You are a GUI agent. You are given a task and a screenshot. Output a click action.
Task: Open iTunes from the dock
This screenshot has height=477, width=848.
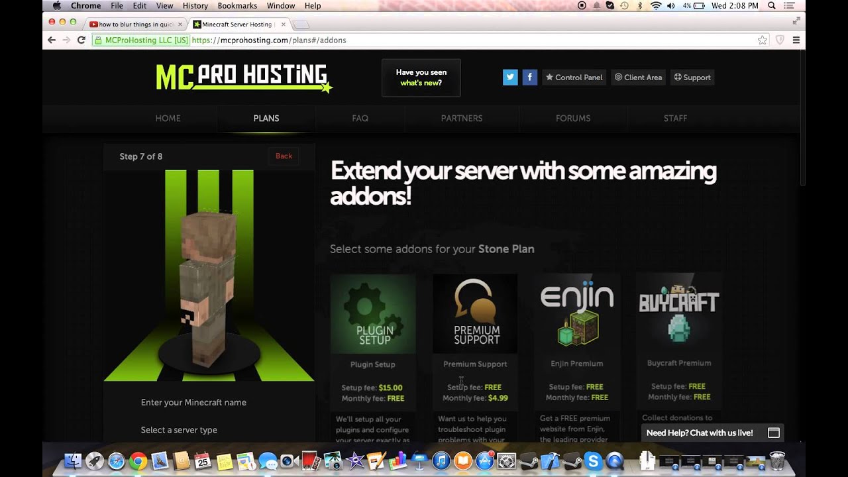441,461
